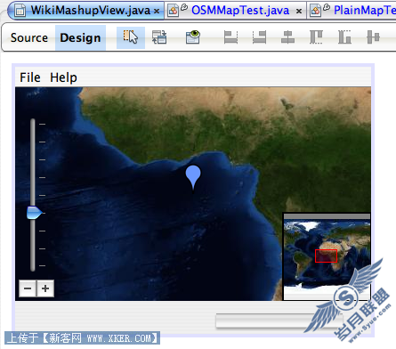Select the WikiMashupView.java tab
The height and width of the screenshot is (349, 396).
pos(86,11)
